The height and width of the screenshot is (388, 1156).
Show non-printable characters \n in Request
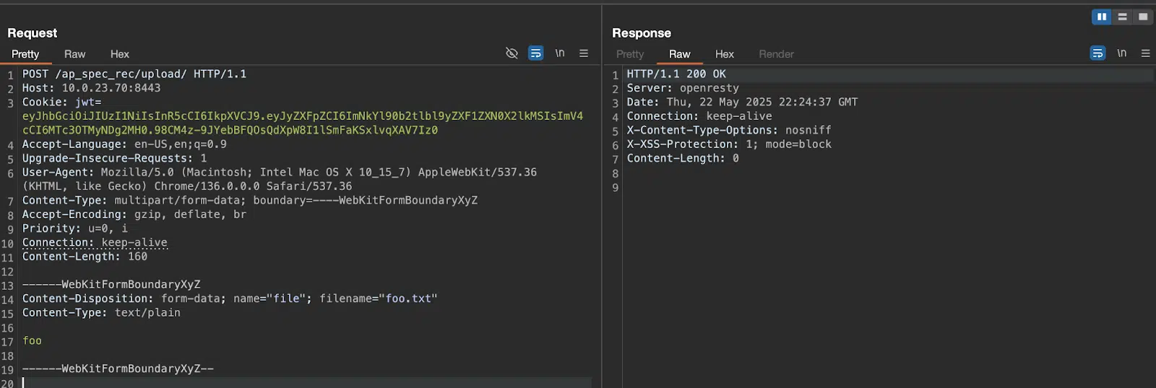(x=560, y=53)
